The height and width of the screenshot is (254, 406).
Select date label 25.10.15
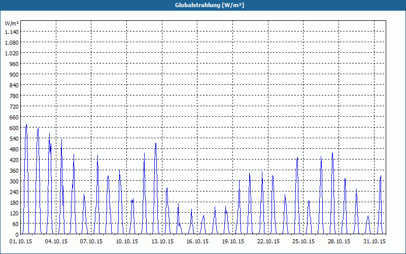303,242
